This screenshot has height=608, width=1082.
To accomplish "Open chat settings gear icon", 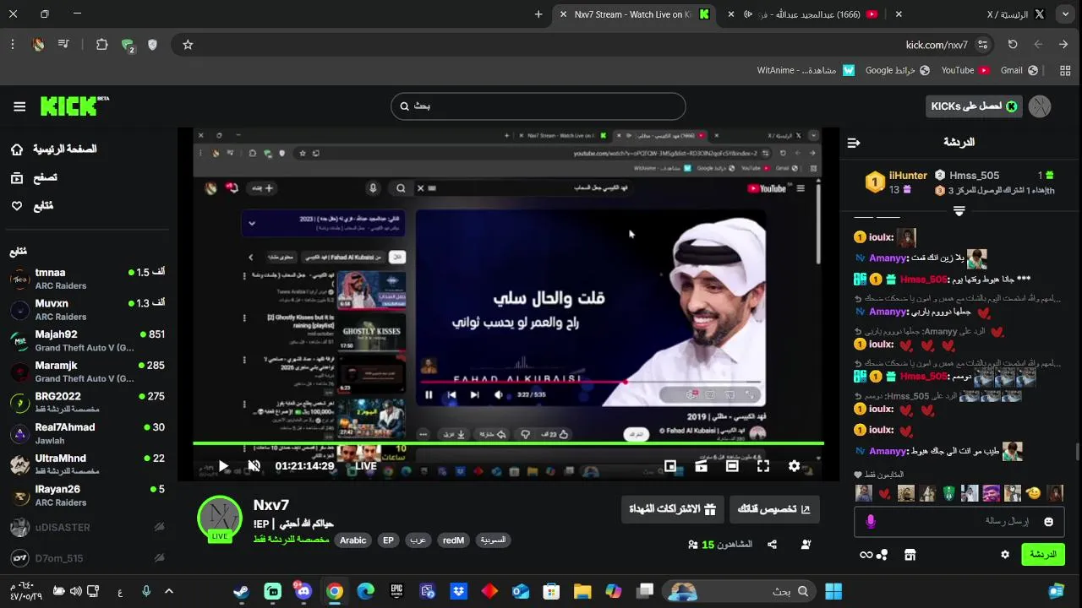I will point(1005,555).
